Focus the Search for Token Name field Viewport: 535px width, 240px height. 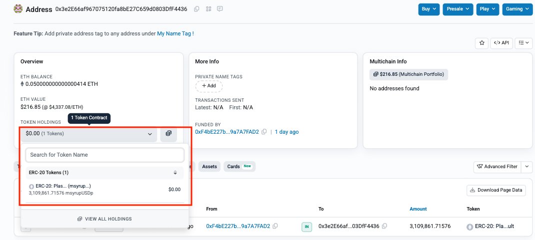(104, 155)
